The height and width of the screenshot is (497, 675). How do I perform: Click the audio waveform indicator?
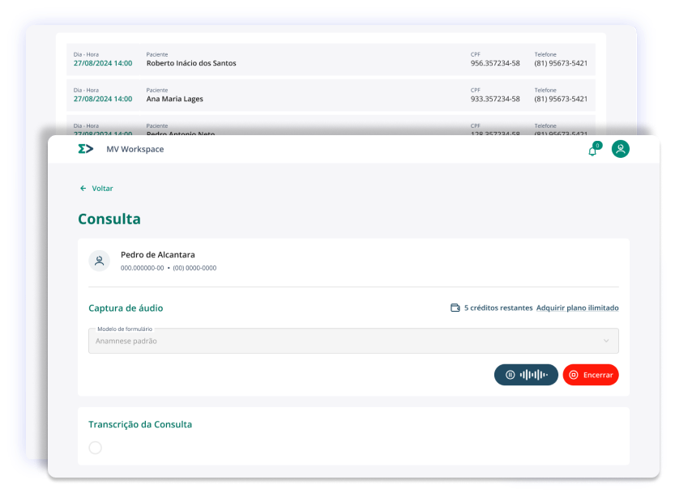534,375
